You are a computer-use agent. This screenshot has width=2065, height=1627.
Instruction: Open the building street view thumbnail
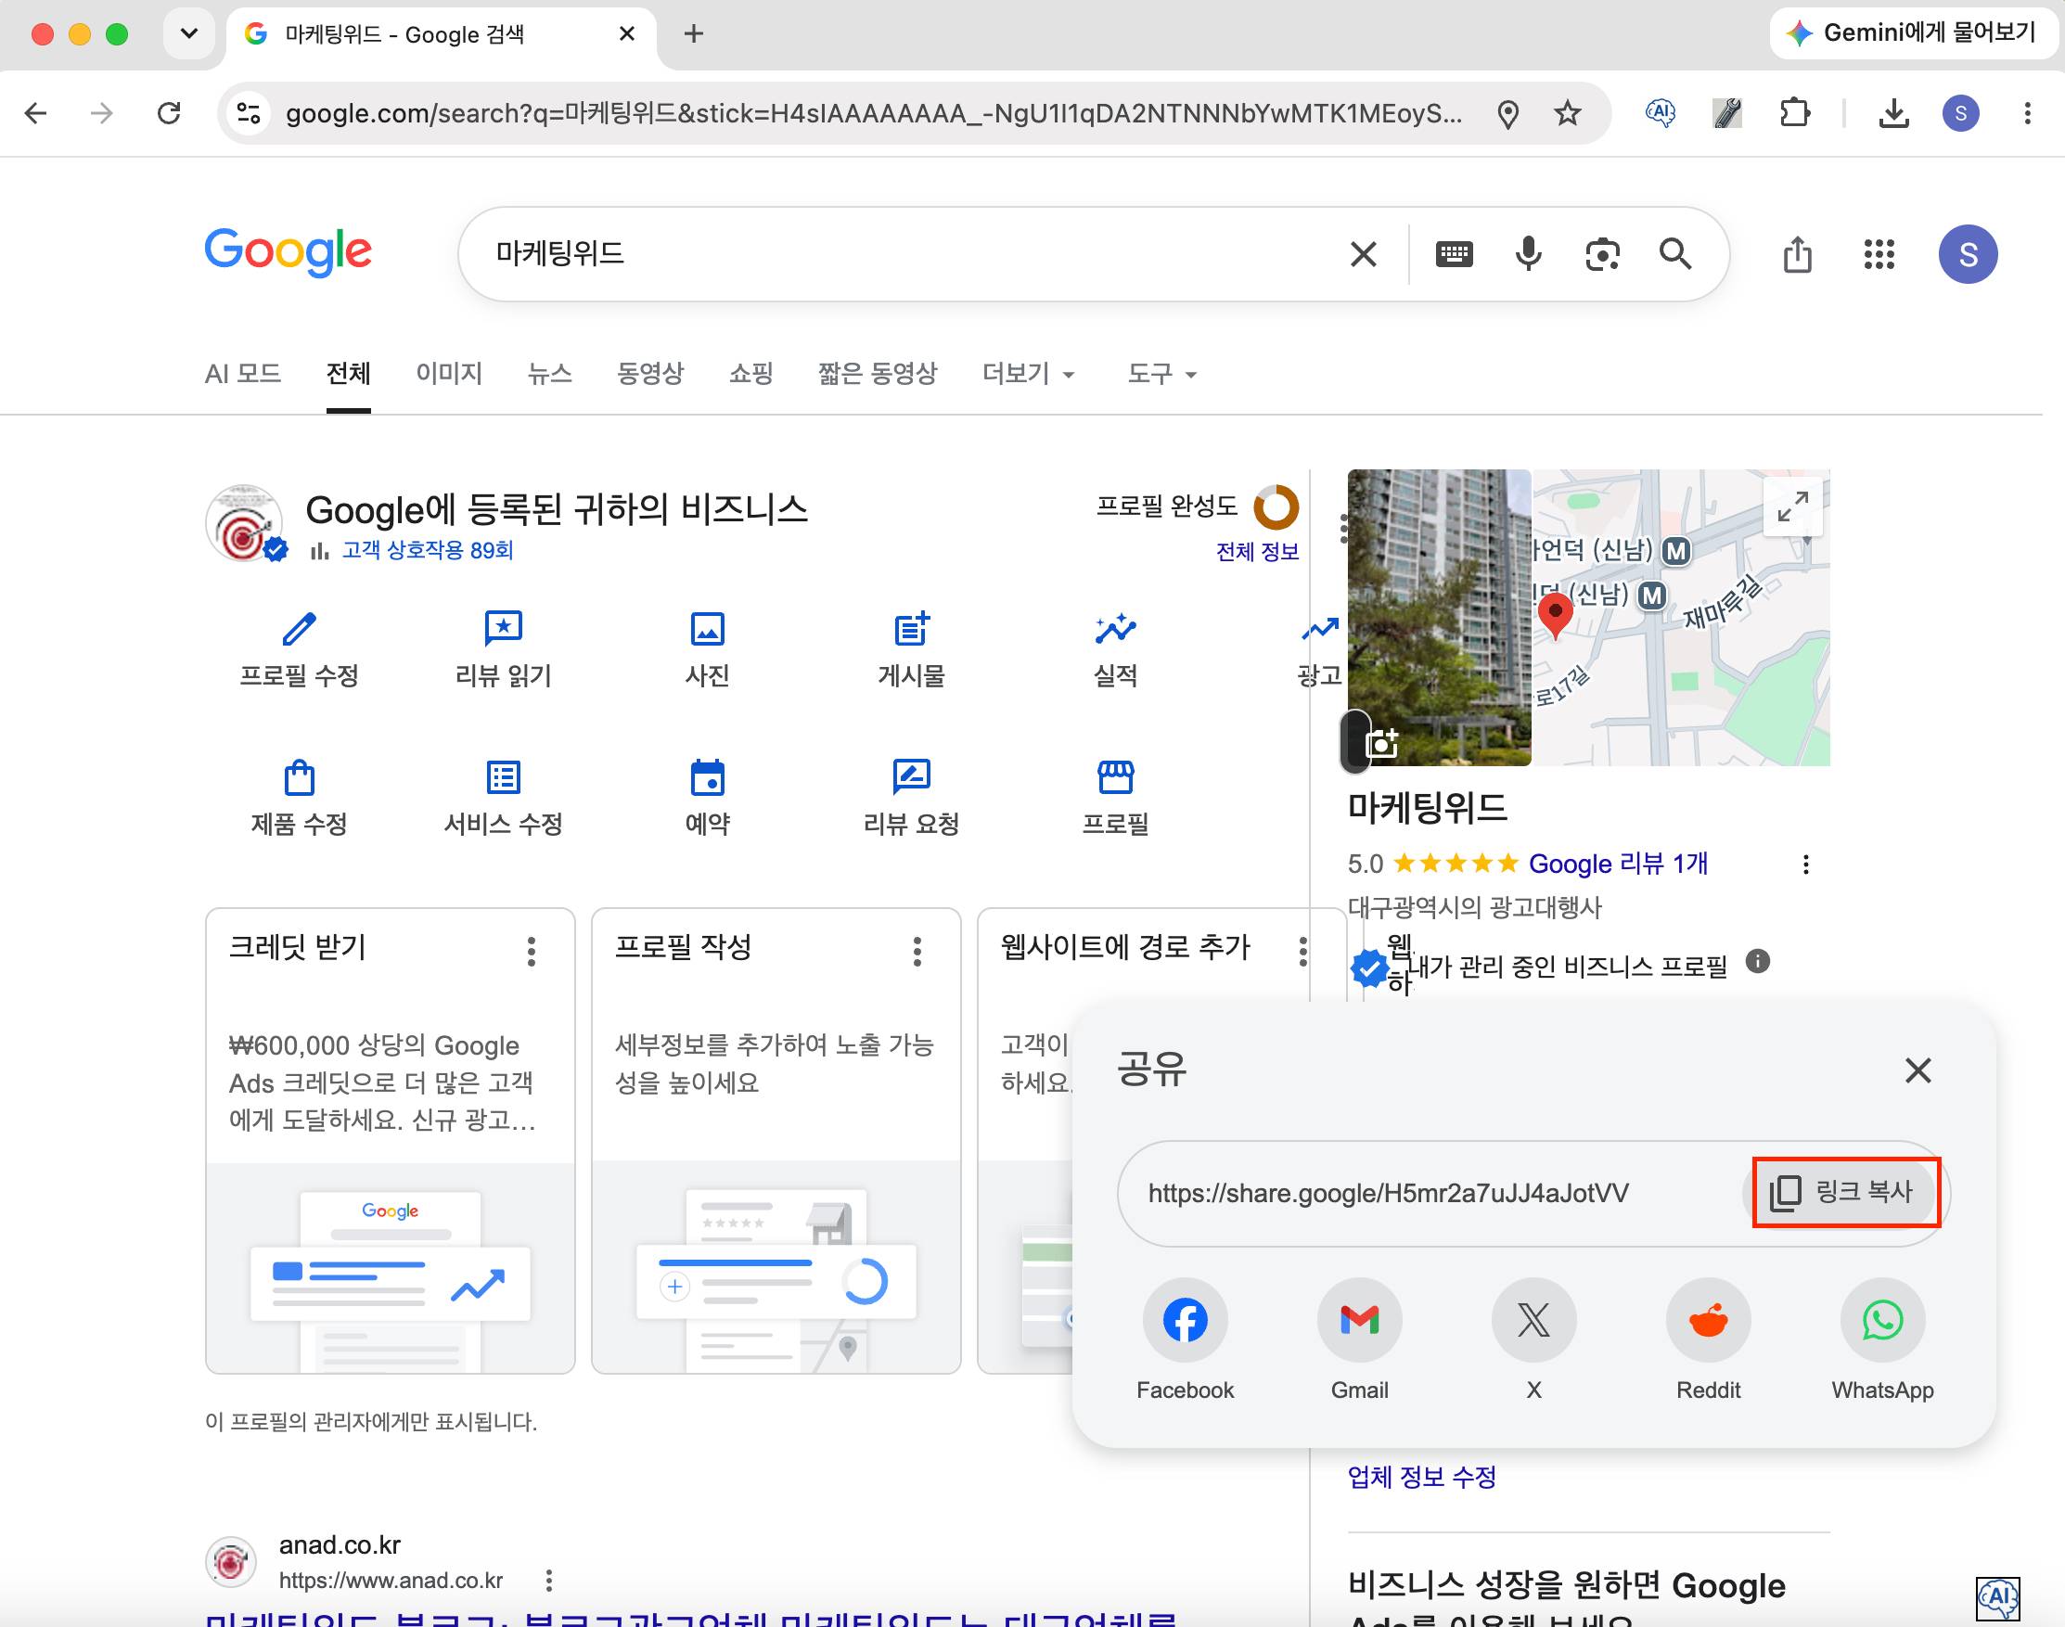pos(1439,617)
